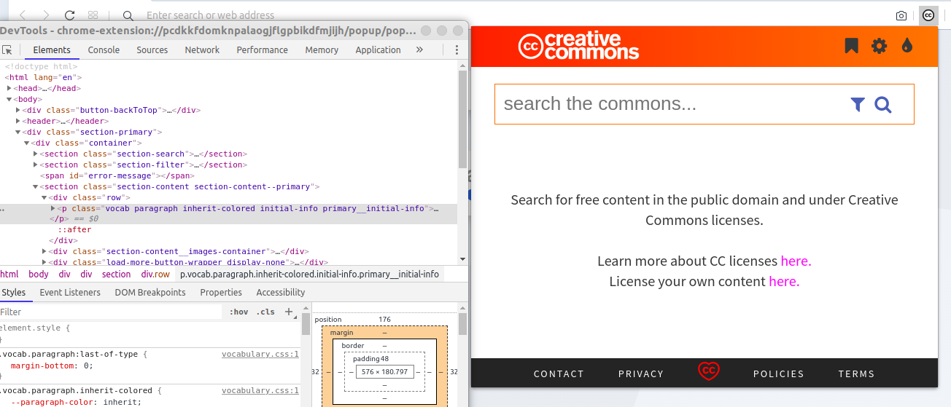Viewport: 951px width, 407px height.
Task: Click the box model content size 576 × 180.797
Action: tap(385, 372)
